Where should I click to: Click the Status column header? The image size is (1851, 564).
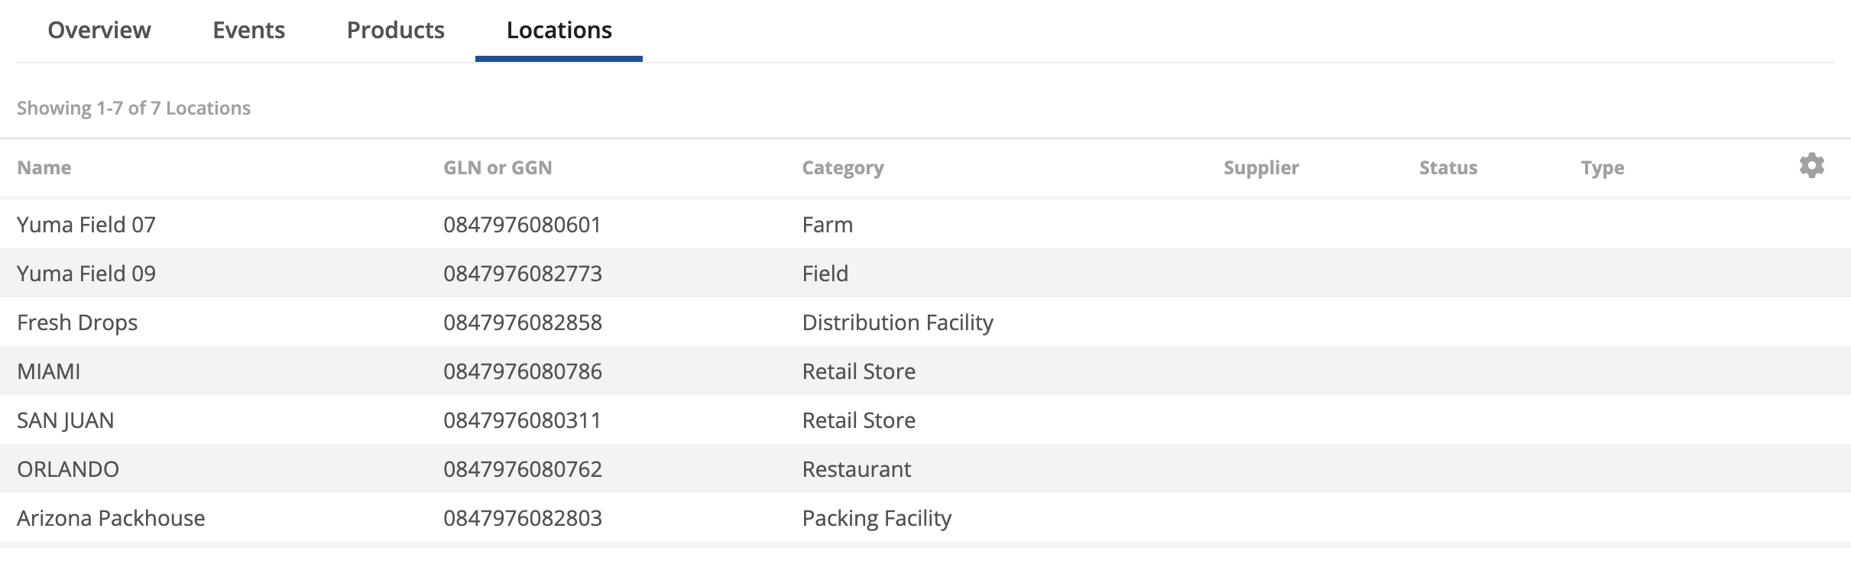(1448, 167)
